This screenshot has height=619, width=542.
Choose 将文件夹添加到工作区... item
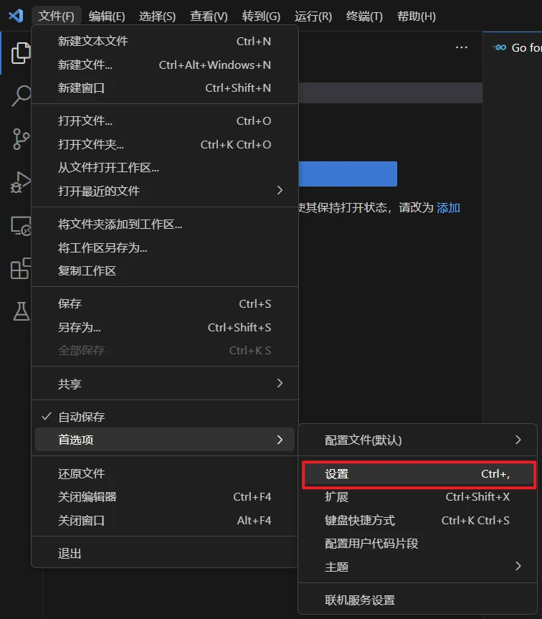[x=165, y=224]
